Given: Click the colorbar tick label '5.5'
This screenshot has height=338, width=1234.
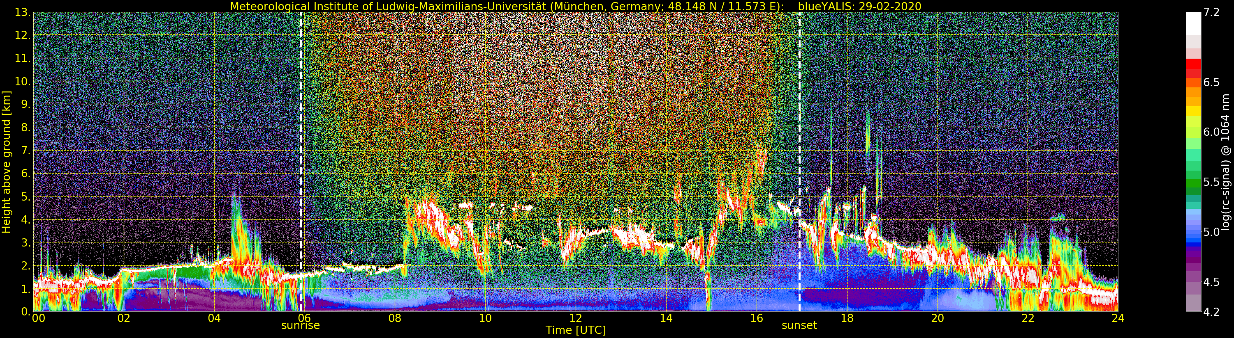Looking at the screenshot, I should [1211, 182].
